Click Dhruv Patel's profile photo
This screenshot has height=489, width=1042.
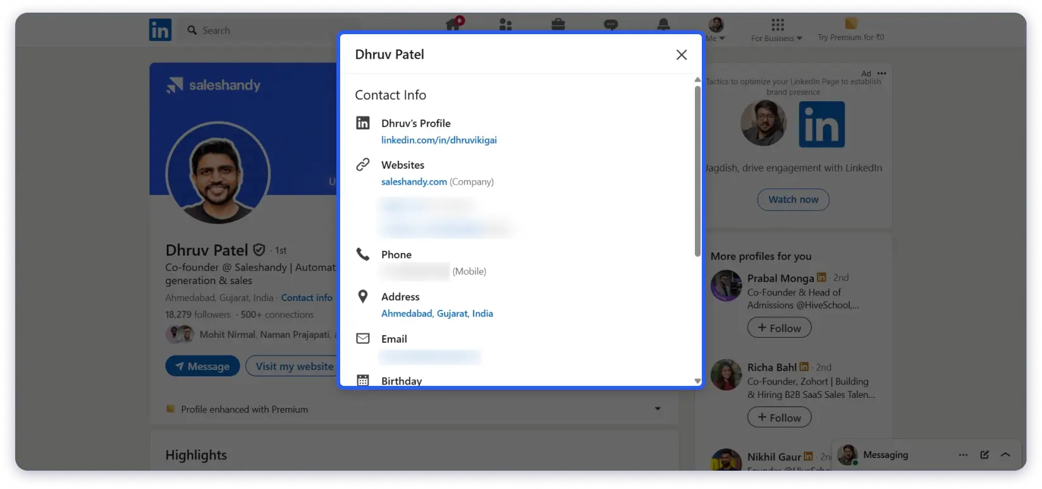tap(218, 173)
